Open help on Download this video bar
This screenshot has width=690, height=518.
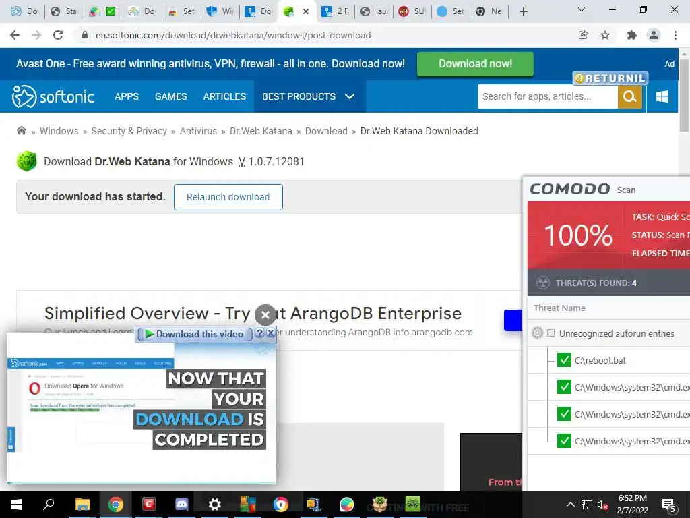[259, 333]
